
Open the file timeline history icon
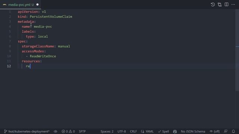213,4
